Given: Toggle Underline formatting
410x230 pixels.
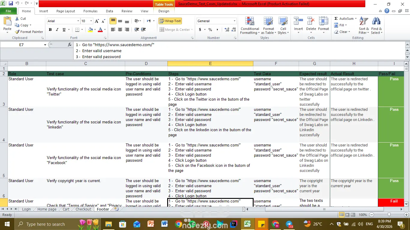Looking at the screenshot, I should (64, 30).
